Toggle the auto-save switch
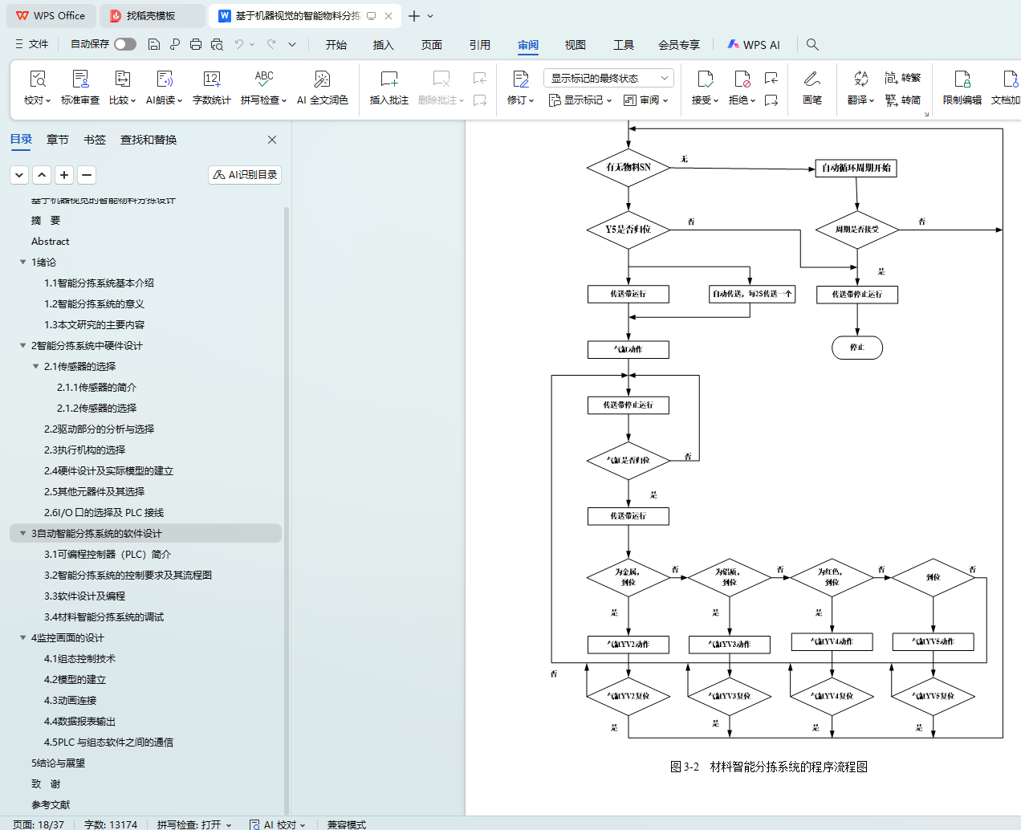1021x830 pixels. [x=124, y=44]
